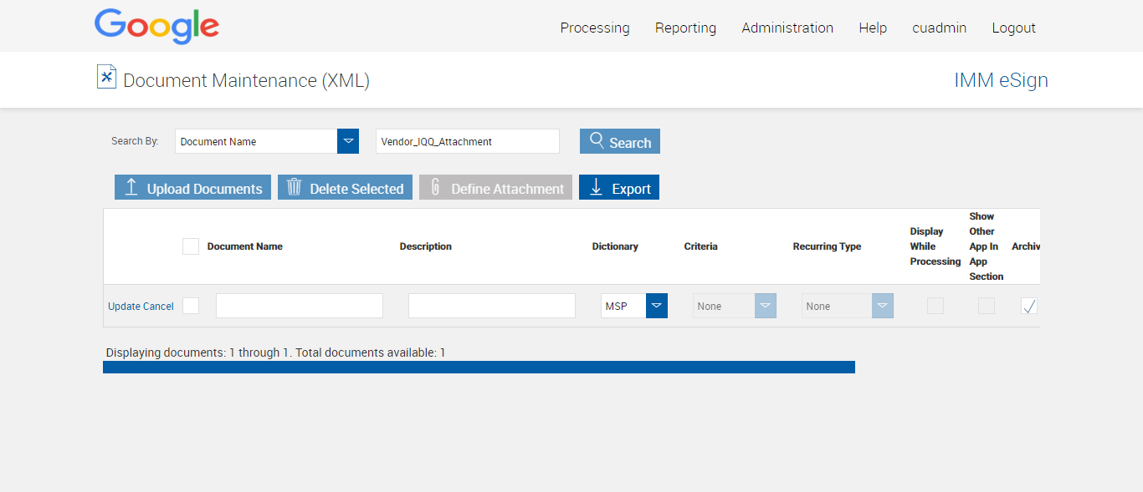
Task: Click the Export button
Action: (619, 187)
